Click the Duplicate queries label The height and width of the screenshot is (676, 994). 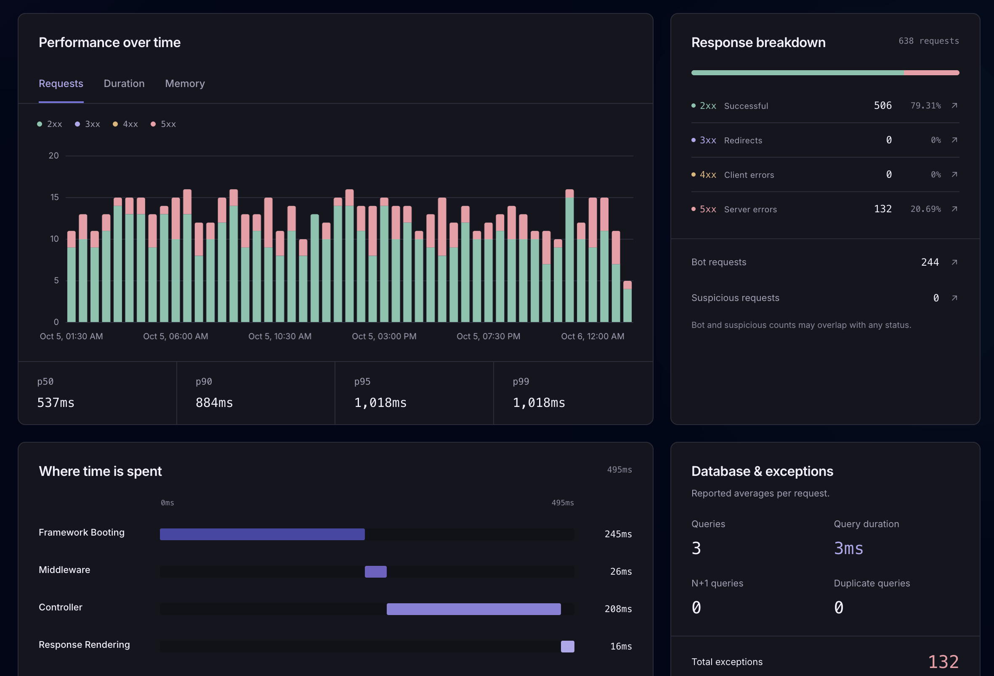872,583
